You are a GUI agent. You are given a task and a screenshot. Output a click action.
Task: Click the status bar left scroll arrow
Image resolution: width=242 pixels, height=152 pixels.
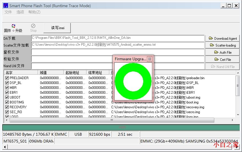pyautogui.click(x=5, y=147)
